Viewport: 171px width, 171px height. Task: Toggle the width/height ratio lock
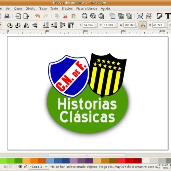pyautogui.click(x=143, y=25)
